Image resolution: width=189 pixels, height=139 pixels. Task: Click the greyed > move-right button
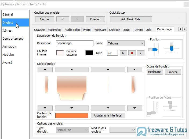pyautogui.click(x=77, y=19)
